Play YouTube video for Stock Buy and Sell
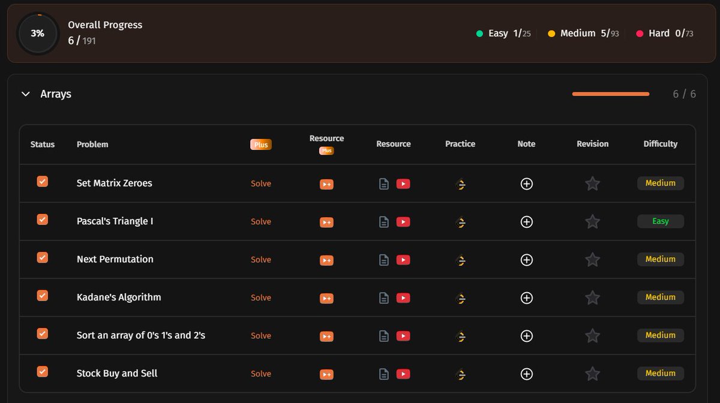720x403 pixels. click(403, 374)
